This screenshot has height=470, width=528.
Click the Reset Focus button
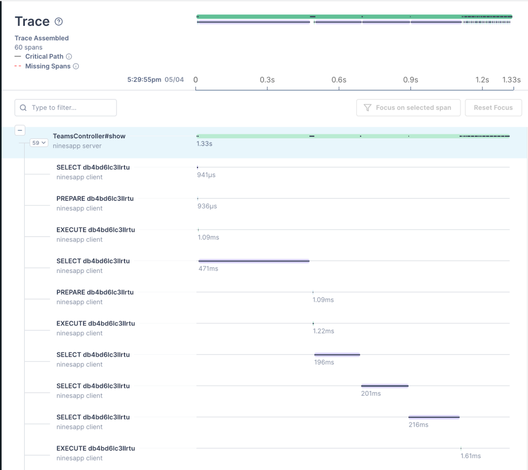click(x=493, y=107)
